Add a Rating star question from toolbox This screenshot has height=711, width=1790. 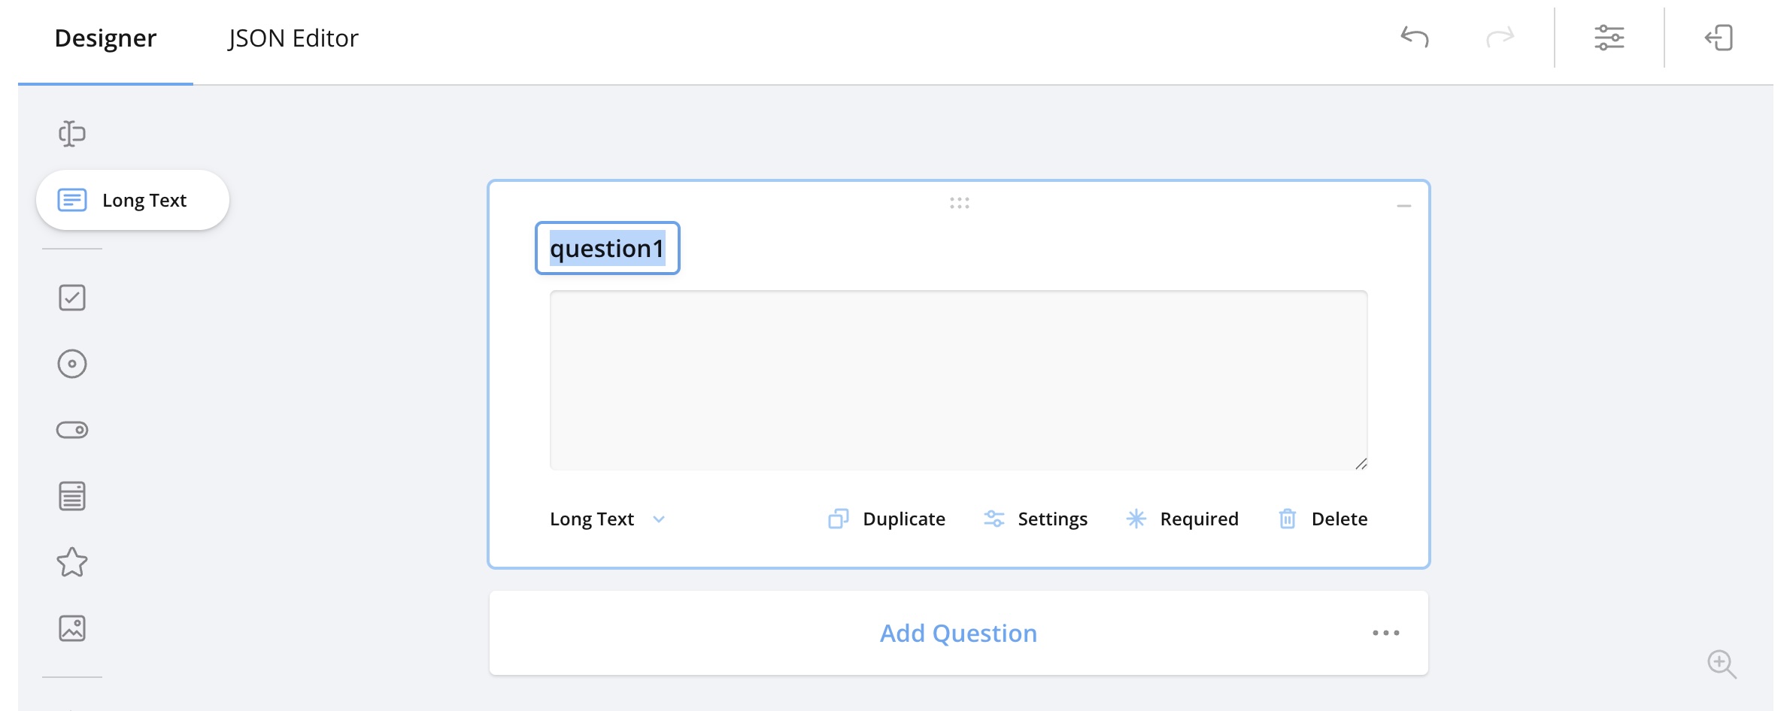[x=72, y=562]
